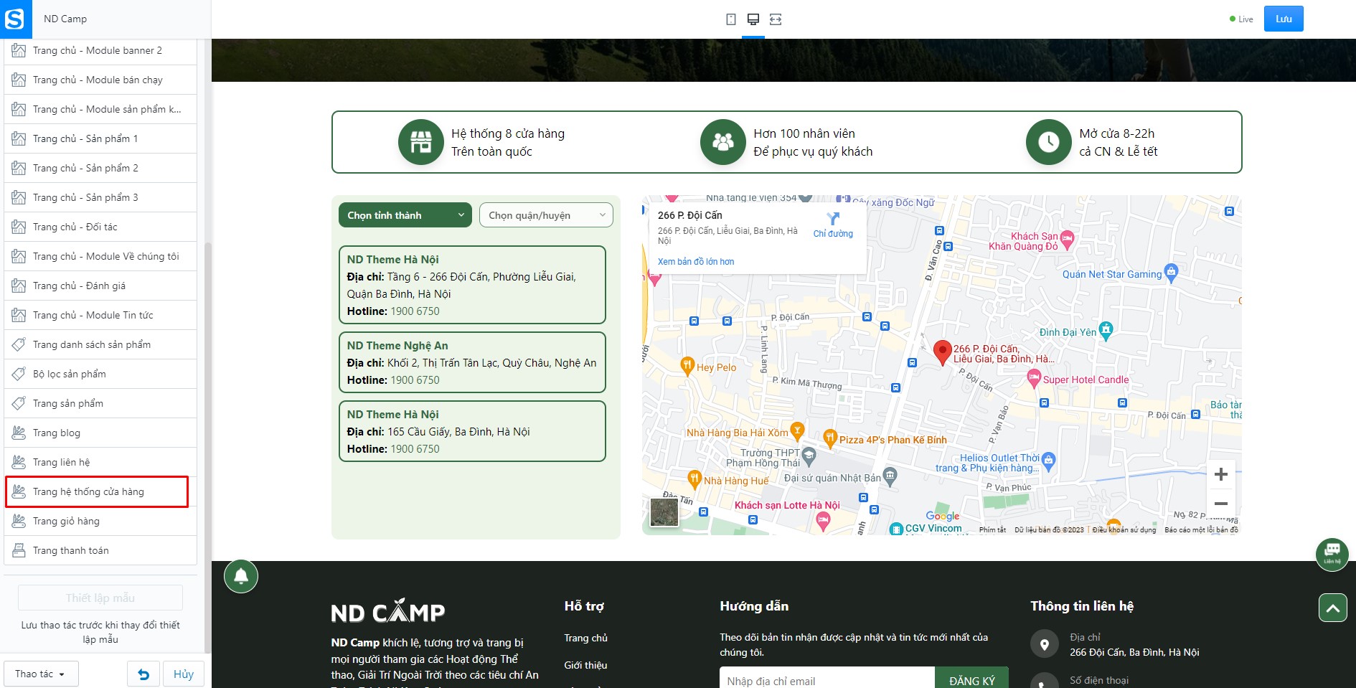This screenshot has width=1356, height=688.
Task: Click the opening hours clock icon
Action: coord(1049,142)
